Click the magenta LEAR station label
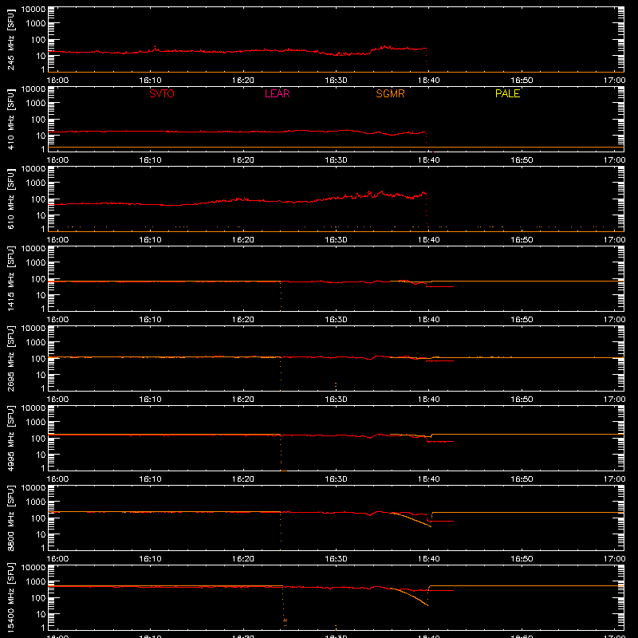This screenshot has width=638, height=638. (x=277, y=93)
